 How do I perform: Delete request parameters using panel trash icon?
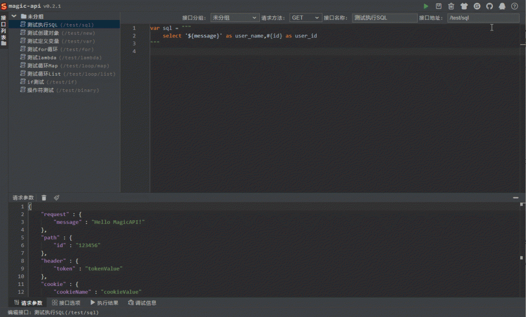coord(44,198)
